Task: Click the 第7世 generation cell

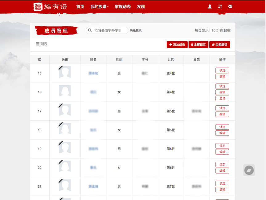Action: click(171, 186)
